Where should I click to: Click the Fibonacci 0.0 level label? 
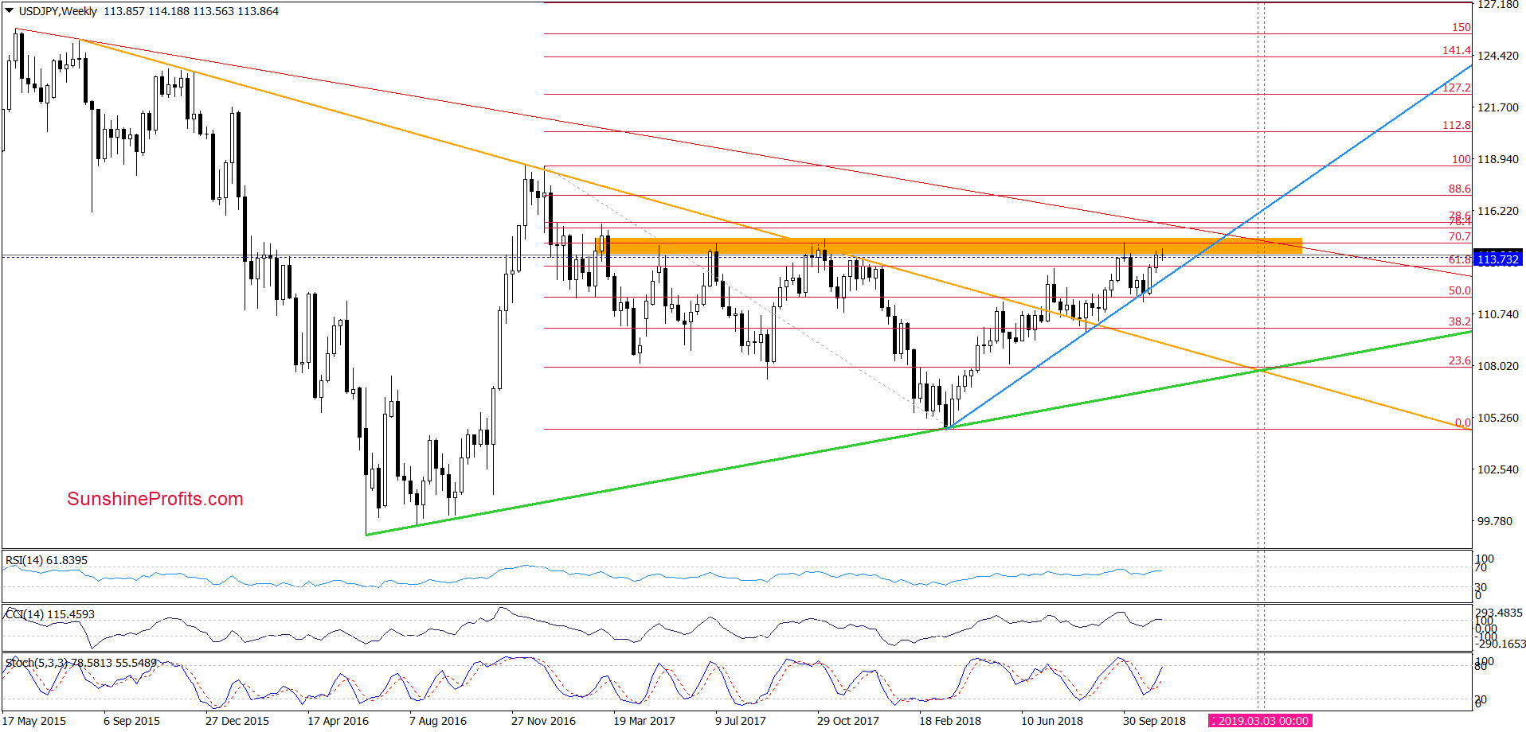pyautogui.click(x=1462, y=422)
